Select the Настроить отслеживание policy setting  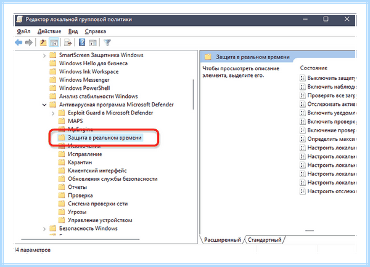pyautogui.click(x=332, y=191)
